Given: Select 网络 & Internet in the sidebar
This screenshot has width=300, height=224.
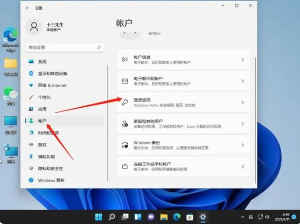Looking at the screenshot, I should 65,85.
